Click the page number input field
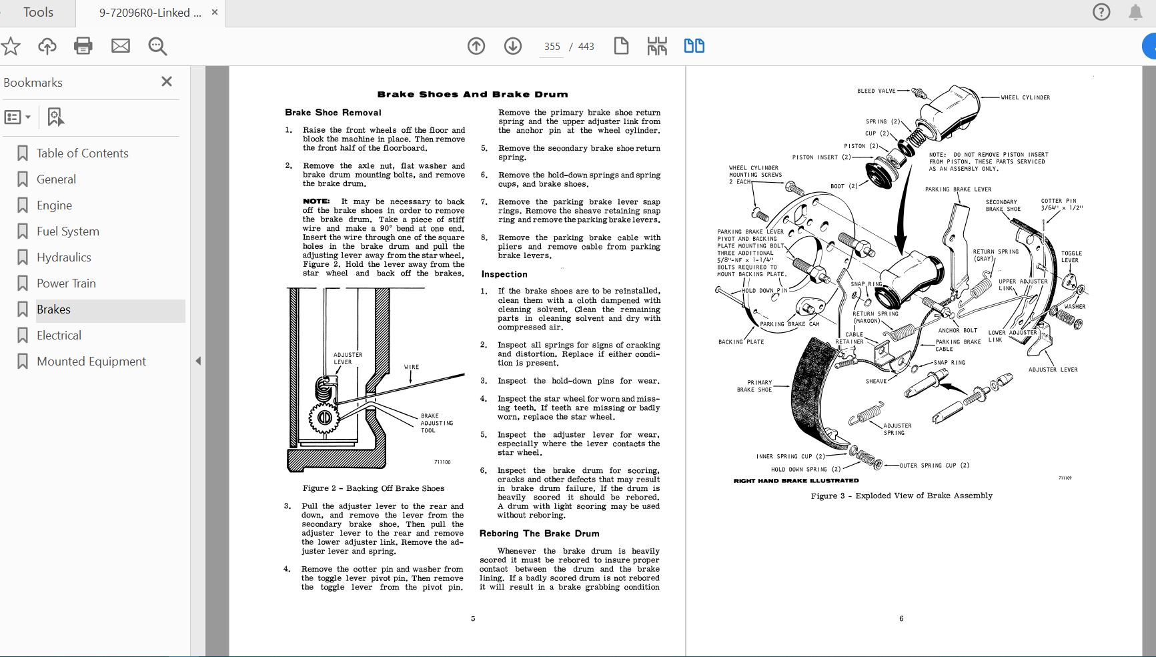Viewport: 1156px width, 657px height. coord(552,47)
